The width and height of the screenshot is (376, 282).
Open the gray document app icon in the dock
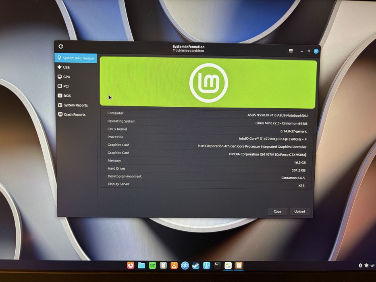[x=163, y=265]
